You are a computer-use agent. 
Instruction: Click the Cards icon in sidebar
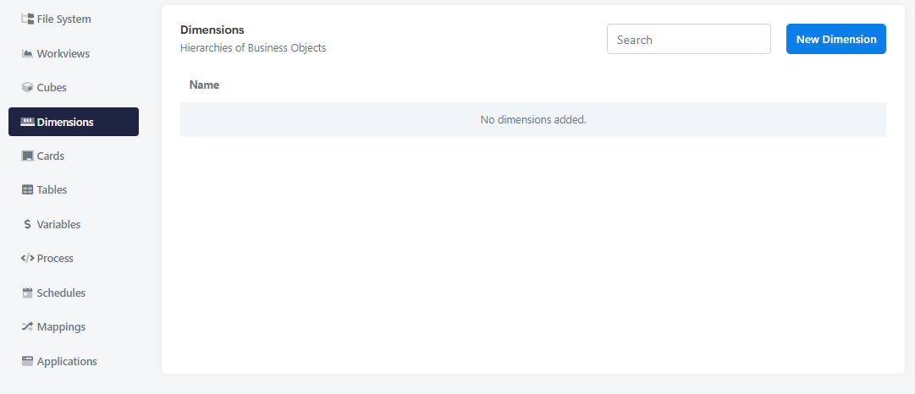(27, 156)
